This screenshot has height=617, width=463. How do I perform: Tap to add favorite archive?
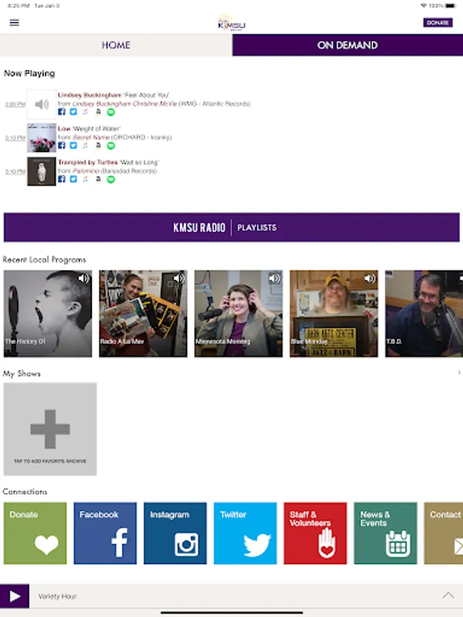tap(50, 429)
